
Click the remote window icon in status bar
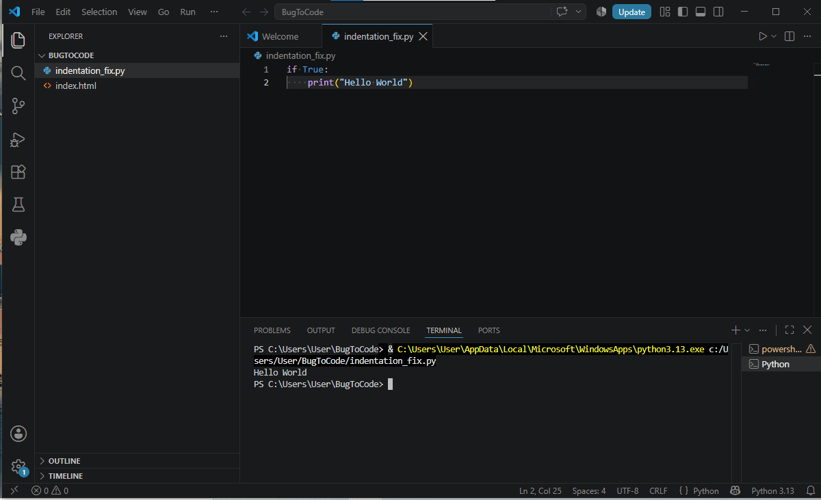coord(14,490)
